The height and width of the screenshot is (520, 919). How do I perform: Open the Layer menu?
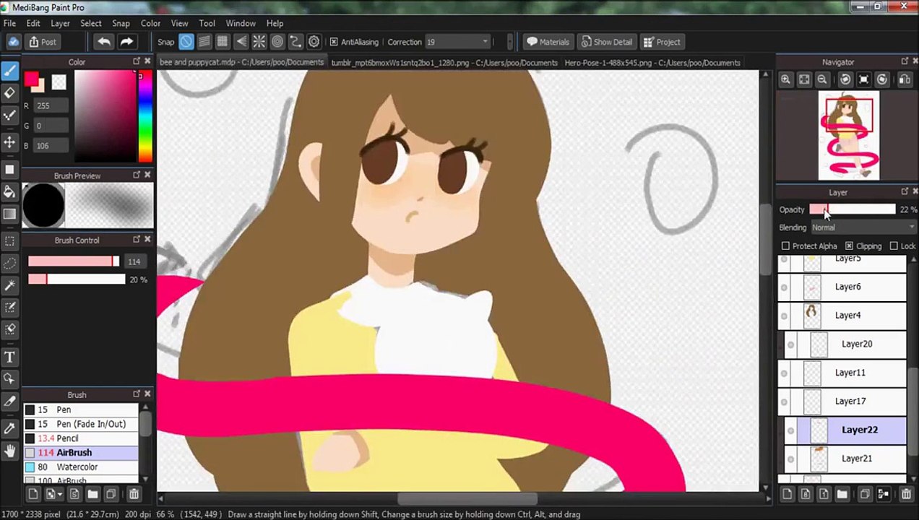[x=60, y=23]
